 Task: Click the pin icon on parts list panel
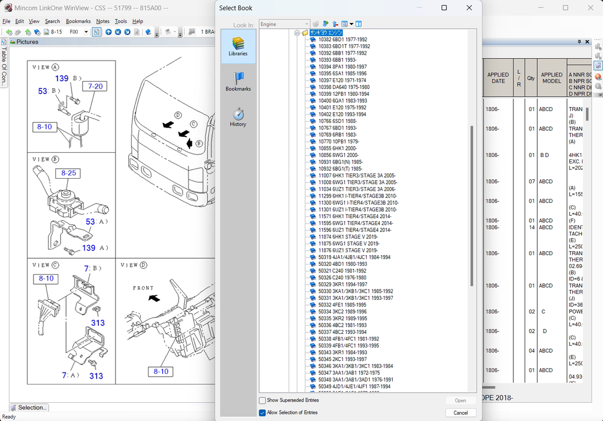[579, 42]
